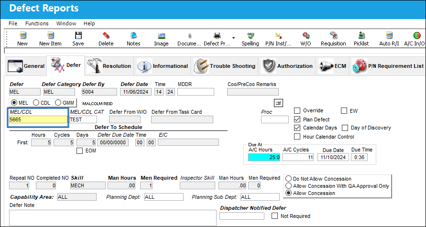
Task: Click the Defect Print icon
Action: (217, 35)
